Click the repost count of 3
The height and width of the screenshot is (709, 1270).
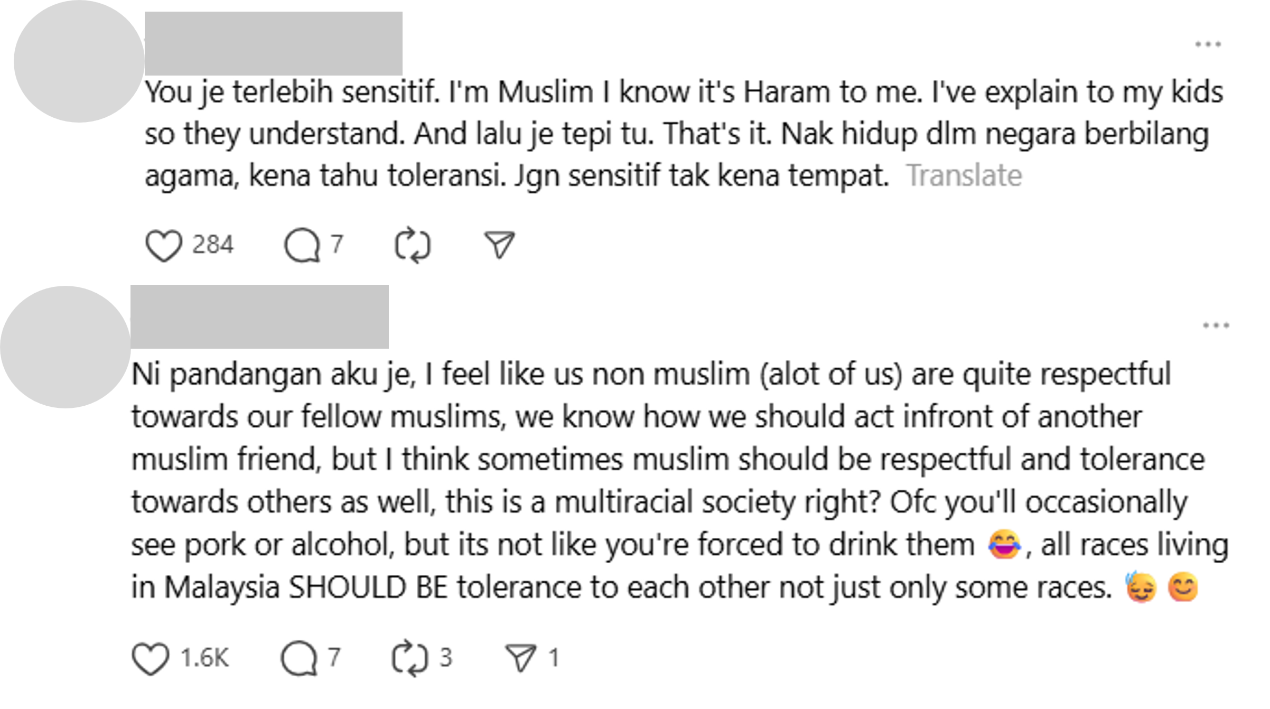(x=446, y=658)
